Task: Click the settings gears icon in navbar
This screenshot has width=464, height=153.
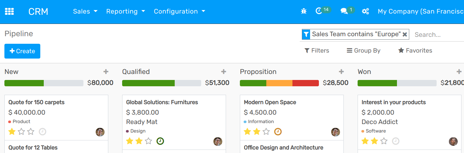Action: coord(365,11)
